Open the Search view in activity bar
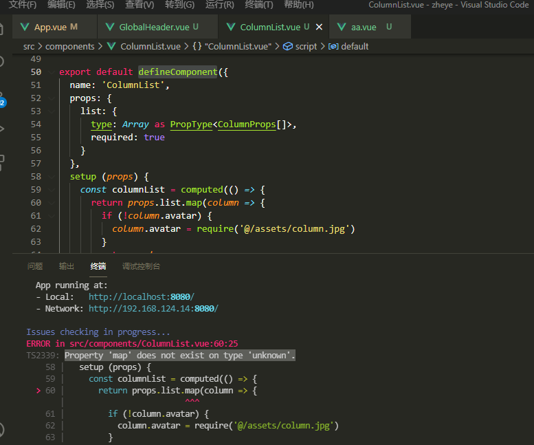This screenshot has height=445, width=534. [2, 61]
